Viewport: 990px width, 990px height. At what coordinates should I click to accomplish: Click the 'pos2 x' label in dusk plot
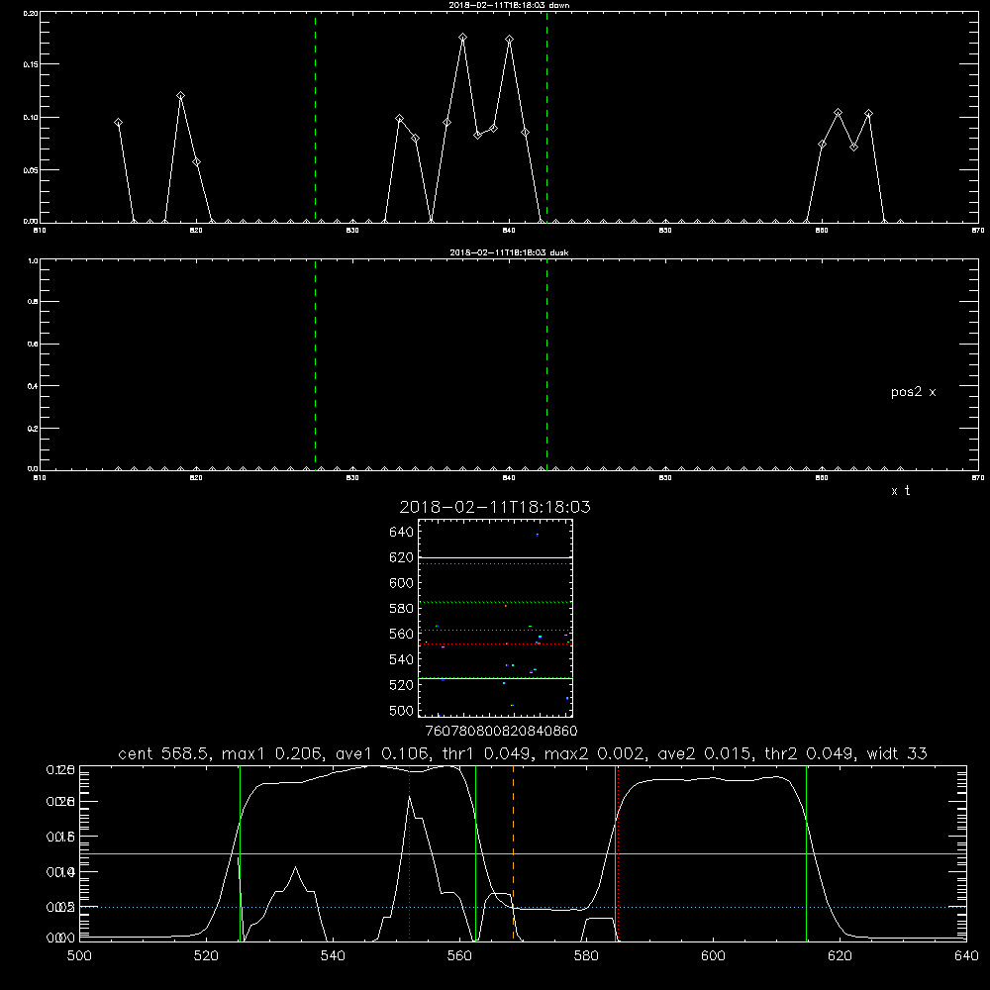click(913, 392)
